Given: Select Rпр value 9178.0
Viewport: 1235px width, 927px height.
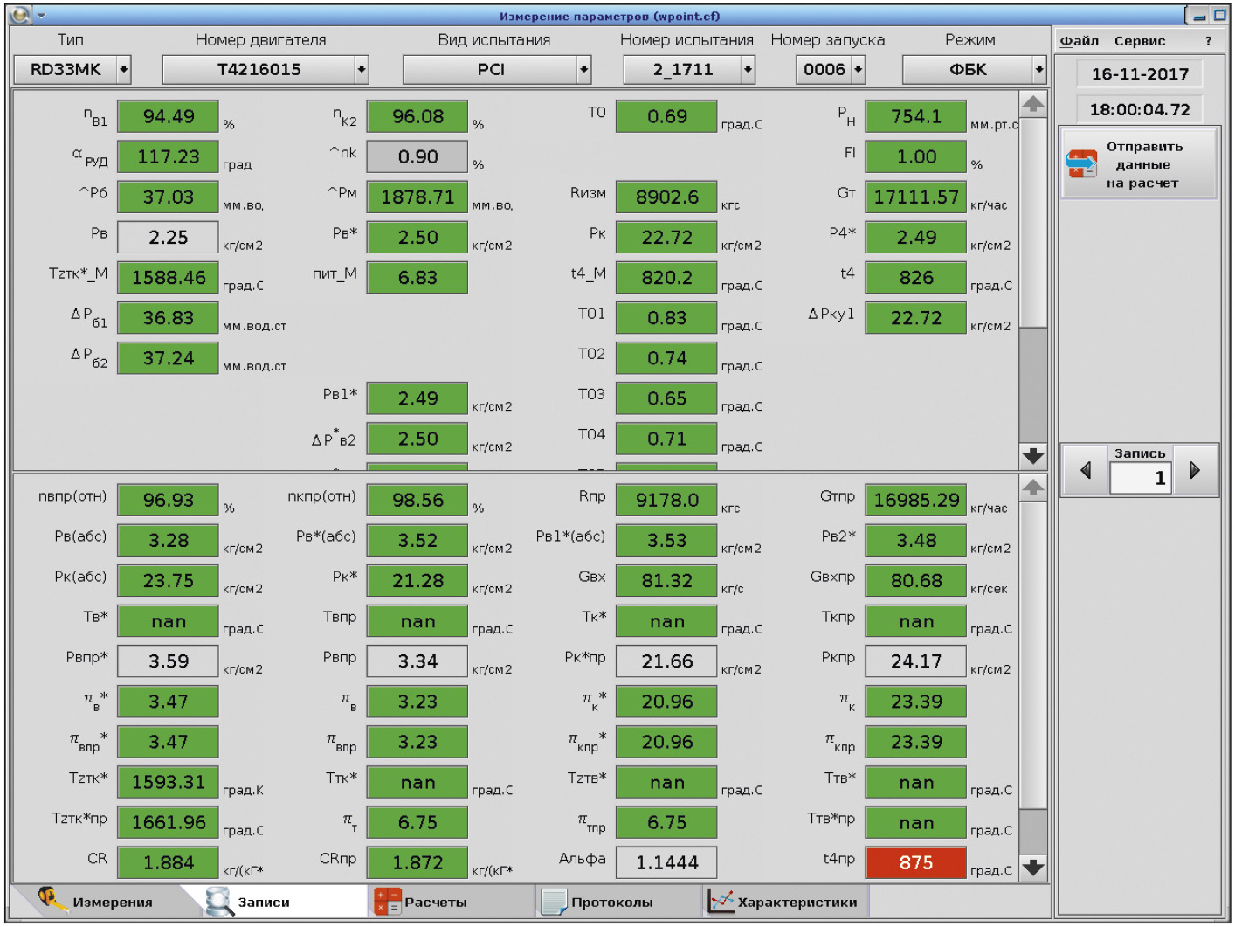Looking at the screenshot, I should [666, 501].
